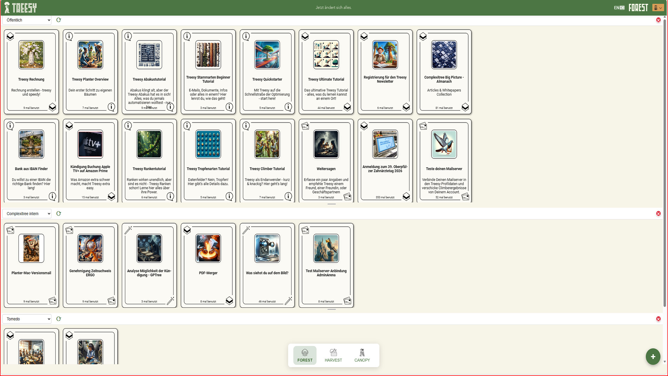Click the info icon on Treesy Abakustutorial card

point(128,36)
